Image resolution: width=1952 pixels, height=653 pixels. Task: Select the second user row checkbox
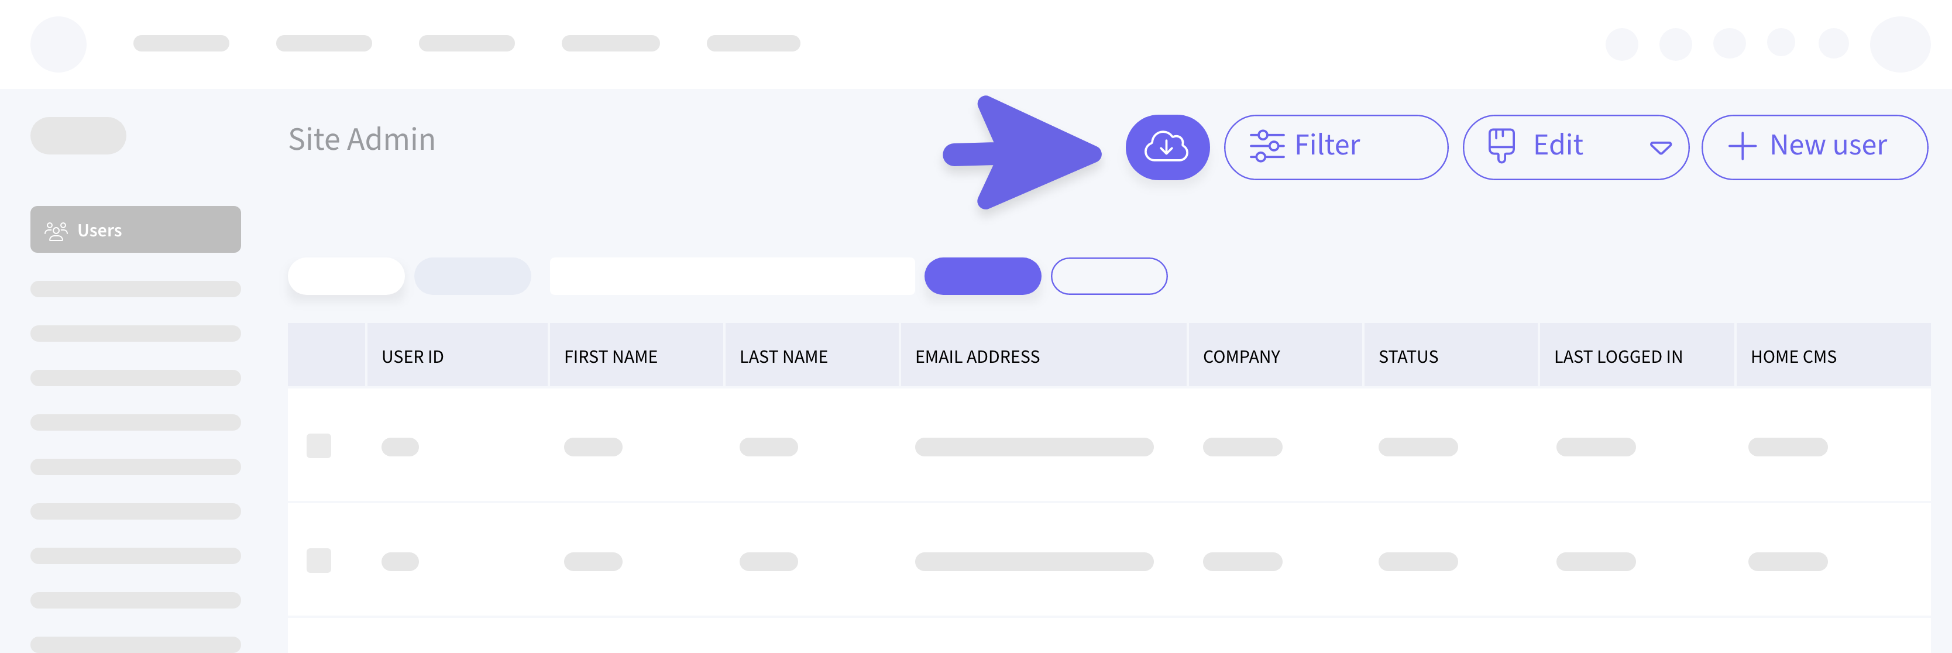click(318, 561)
